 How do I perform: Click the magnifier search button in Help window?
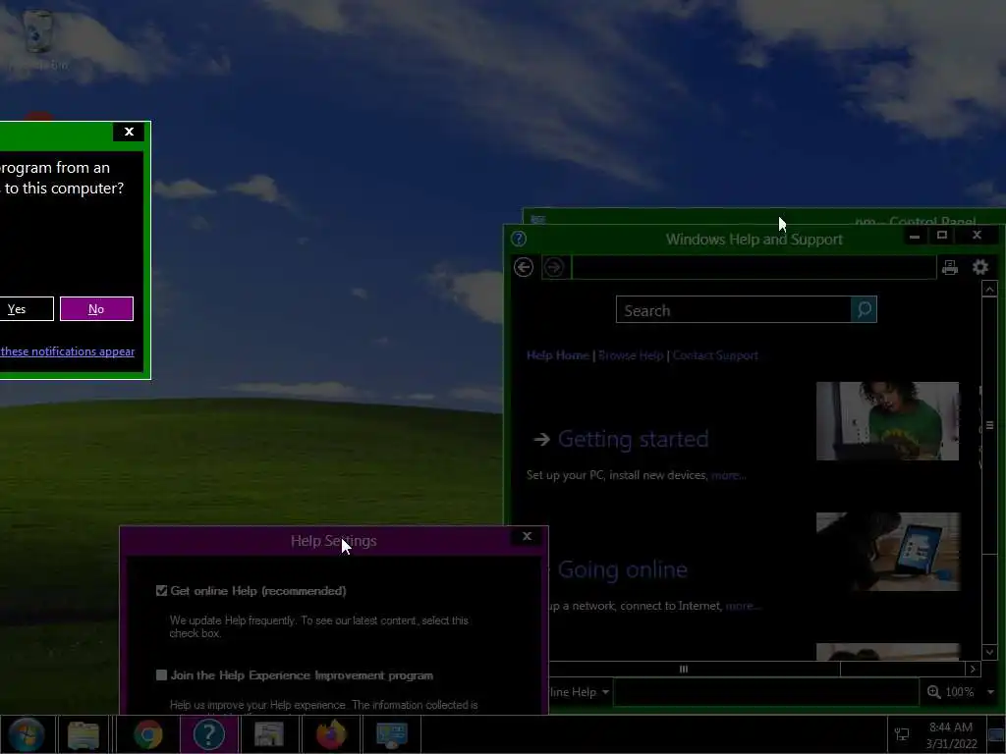864,309
